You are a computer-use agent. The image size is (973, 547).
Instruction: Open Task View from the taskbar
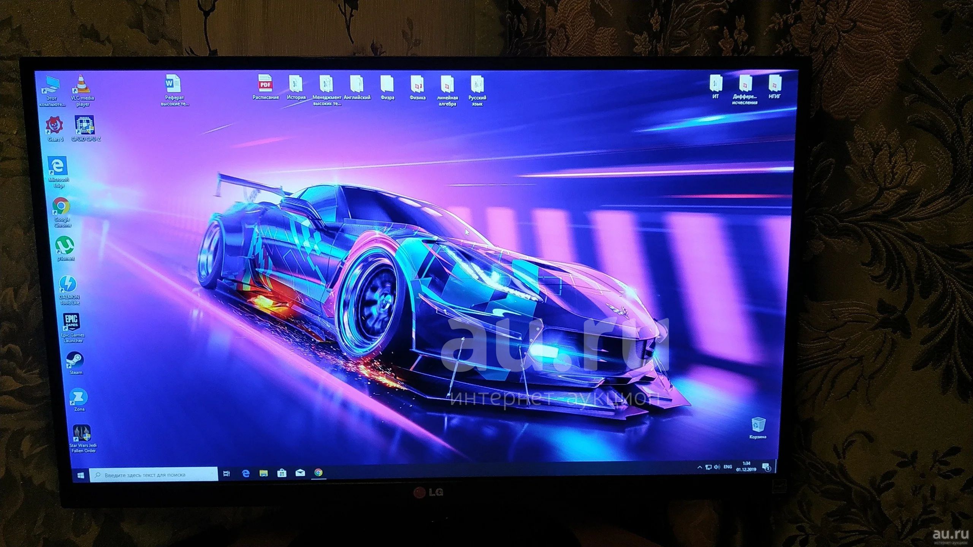pyautogui.click(x=227, y=474)
